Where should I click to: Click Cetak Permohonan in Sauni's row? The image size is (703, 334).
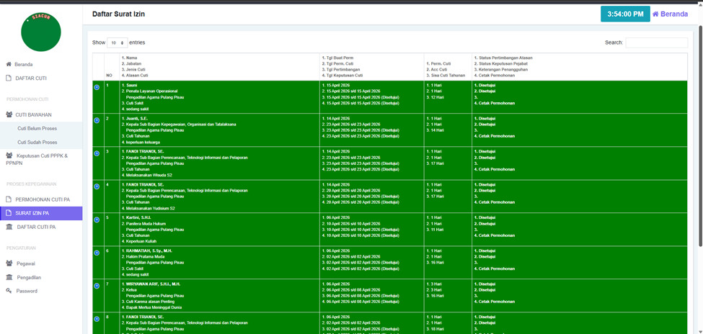[495, 103]
